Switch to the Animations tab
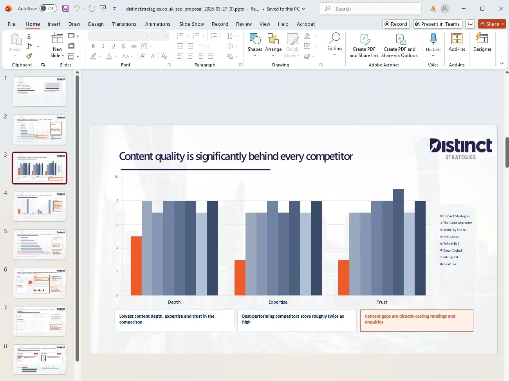This screenshot has height=381, width=509. click(x=158, y=24)
